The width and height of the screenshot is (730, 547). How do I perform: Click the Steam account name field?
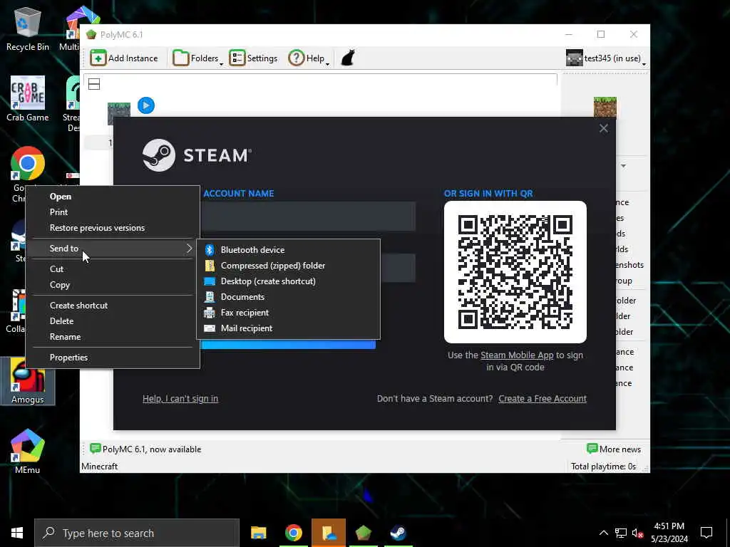[x=308, y=217]
